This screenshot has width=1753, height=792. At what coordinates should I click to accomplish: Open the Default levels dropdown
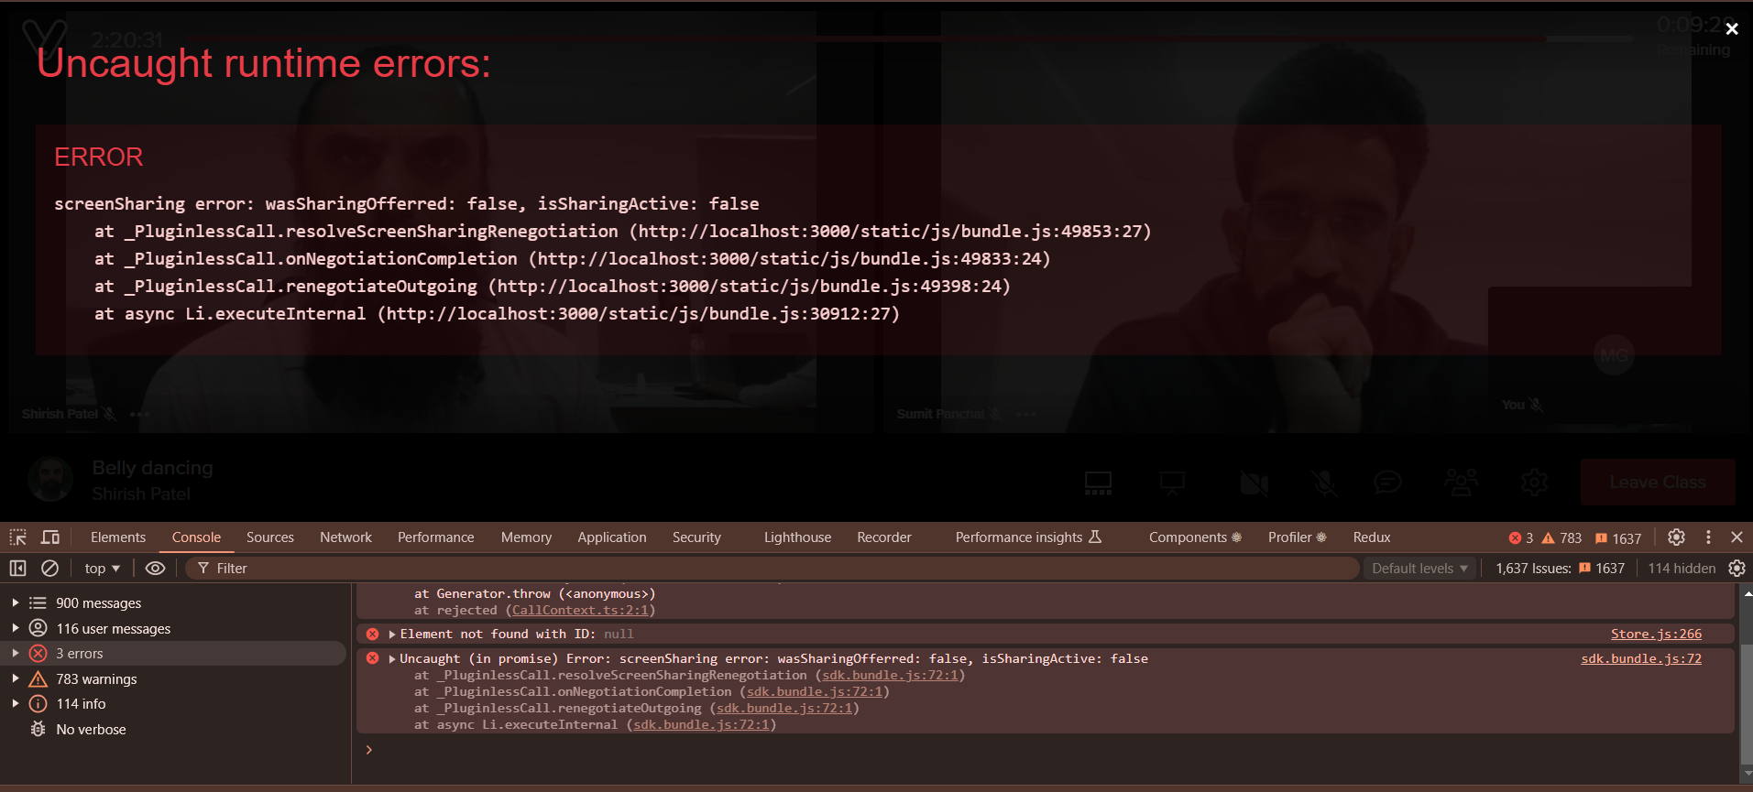(1419, 569)
